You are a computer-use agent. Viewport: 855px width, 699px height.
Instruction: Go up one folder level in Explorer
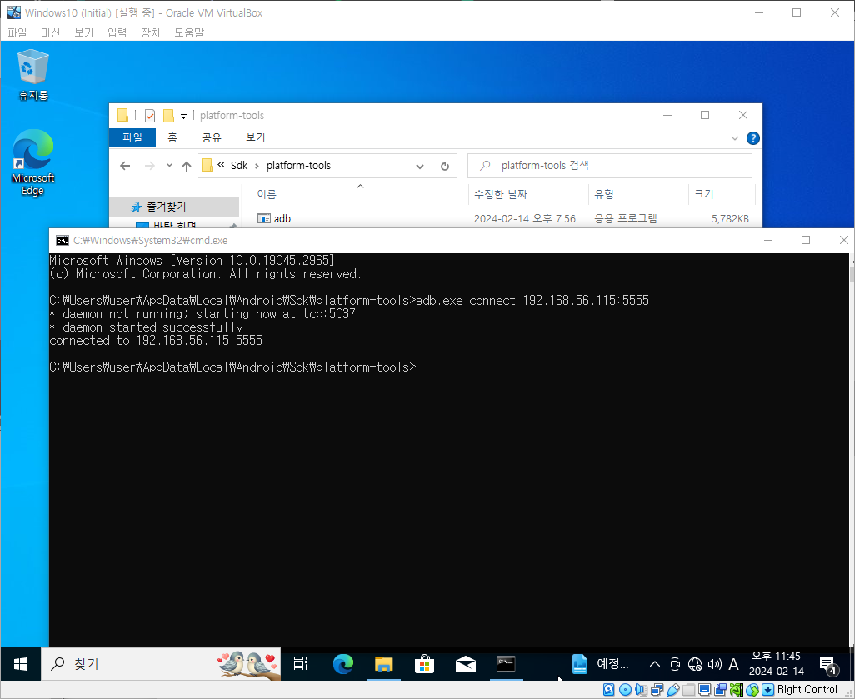(x=187, y=167)
